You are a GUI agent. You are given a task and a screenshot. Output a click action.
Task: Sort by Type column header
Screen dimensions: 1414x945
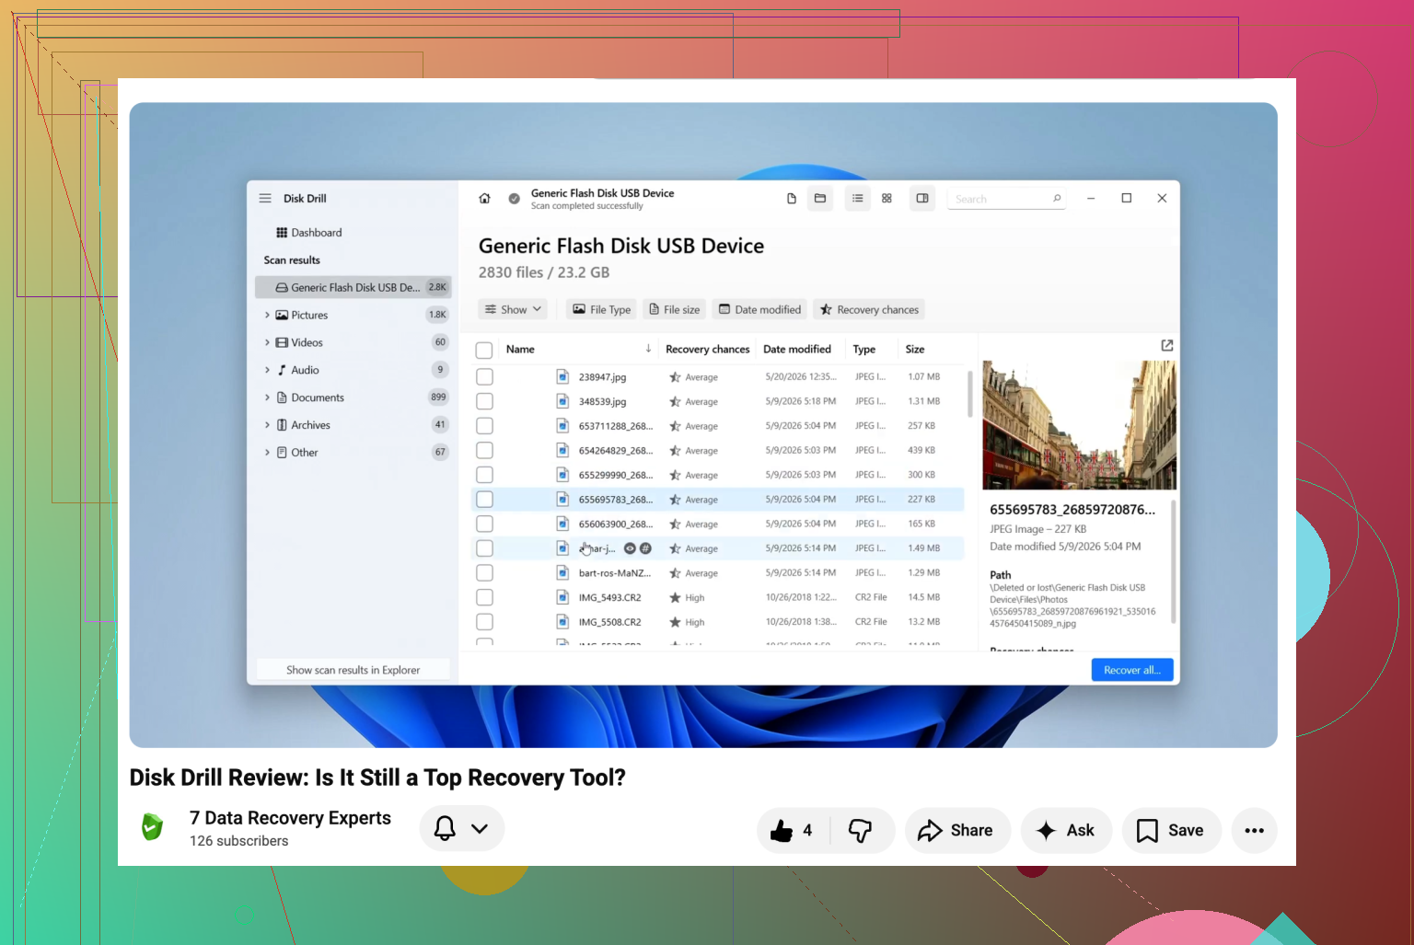coord(863,349)
